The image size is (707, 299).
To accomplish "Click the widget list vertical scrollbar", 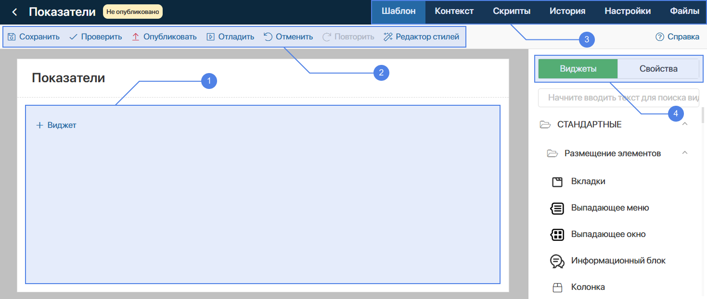I will [x=703, y=115].
